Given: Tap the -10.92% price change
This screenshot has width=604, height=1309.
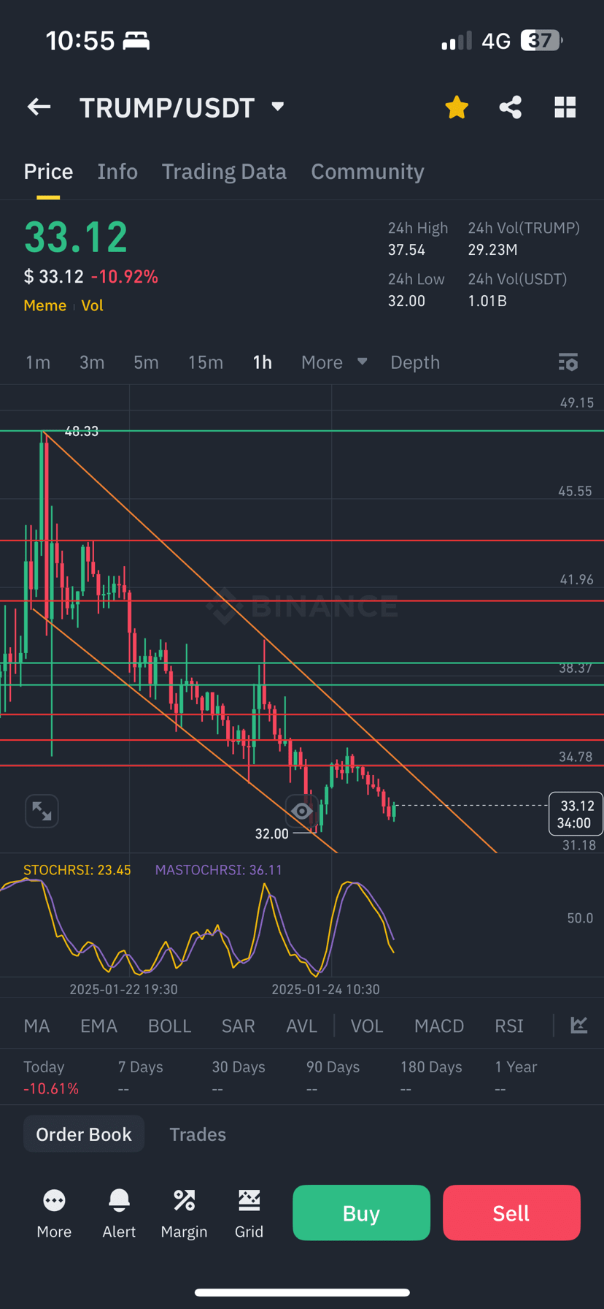Looking at the screenshot, I should [124, 277].
